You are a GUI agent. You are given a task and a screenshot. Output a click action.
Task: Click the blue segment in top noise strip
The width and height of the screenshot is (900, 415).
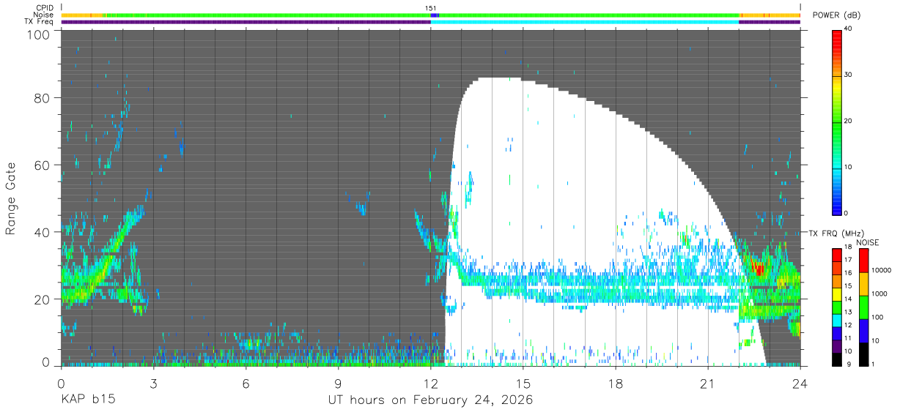click(434, 15)
